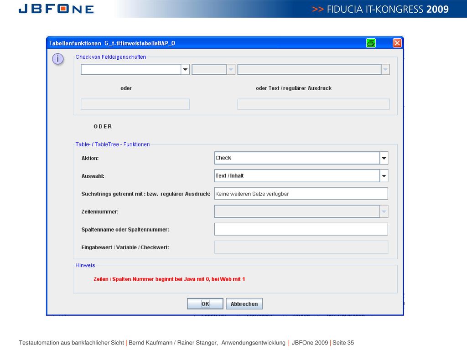
Task: Click the 'Hinweis' group title
Action: coord(85,265)
